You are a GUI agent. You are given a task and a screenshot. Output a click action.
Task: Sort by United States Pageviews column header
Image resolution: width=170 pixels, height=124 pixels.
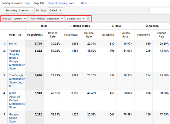pyautogui.click(x=71, y=35)
